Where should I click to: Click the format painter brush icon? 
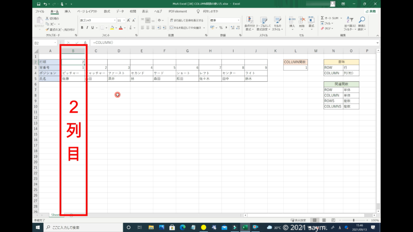tap(47, 29)
